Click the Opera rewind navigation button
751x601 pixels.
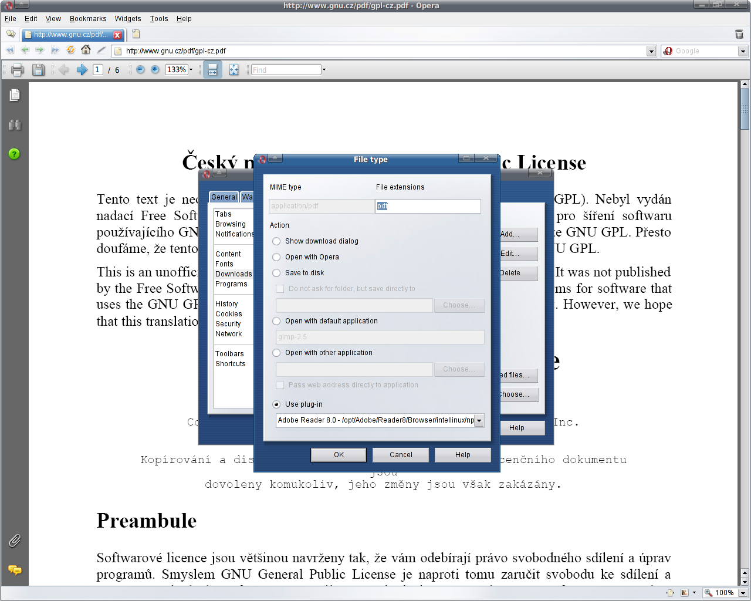[10, 50]
